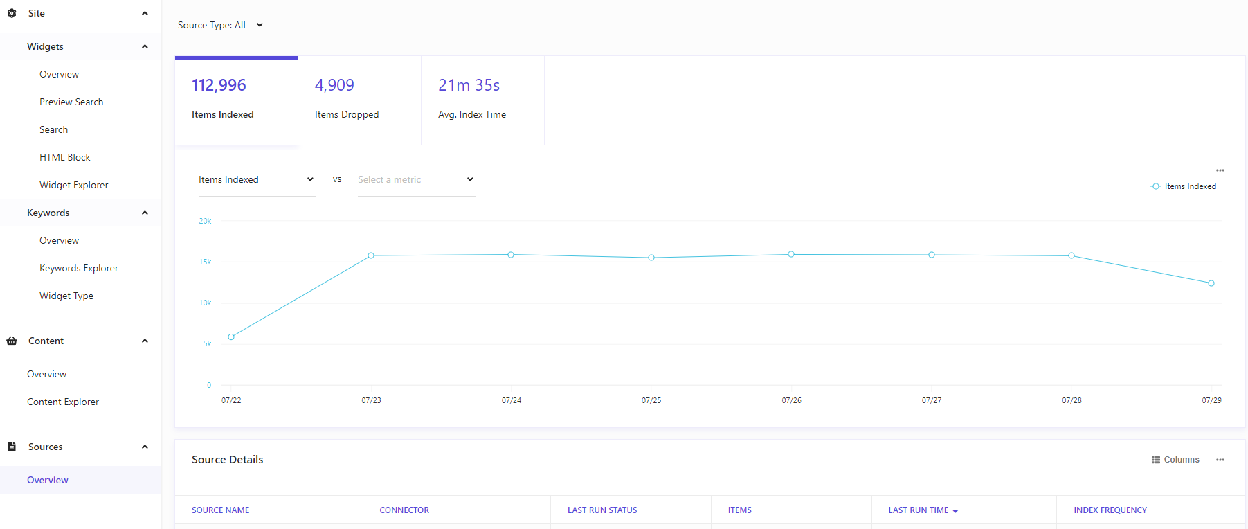Click the 4,909 value
This screenshot has height=529, width=1248.
click(334, 85)
